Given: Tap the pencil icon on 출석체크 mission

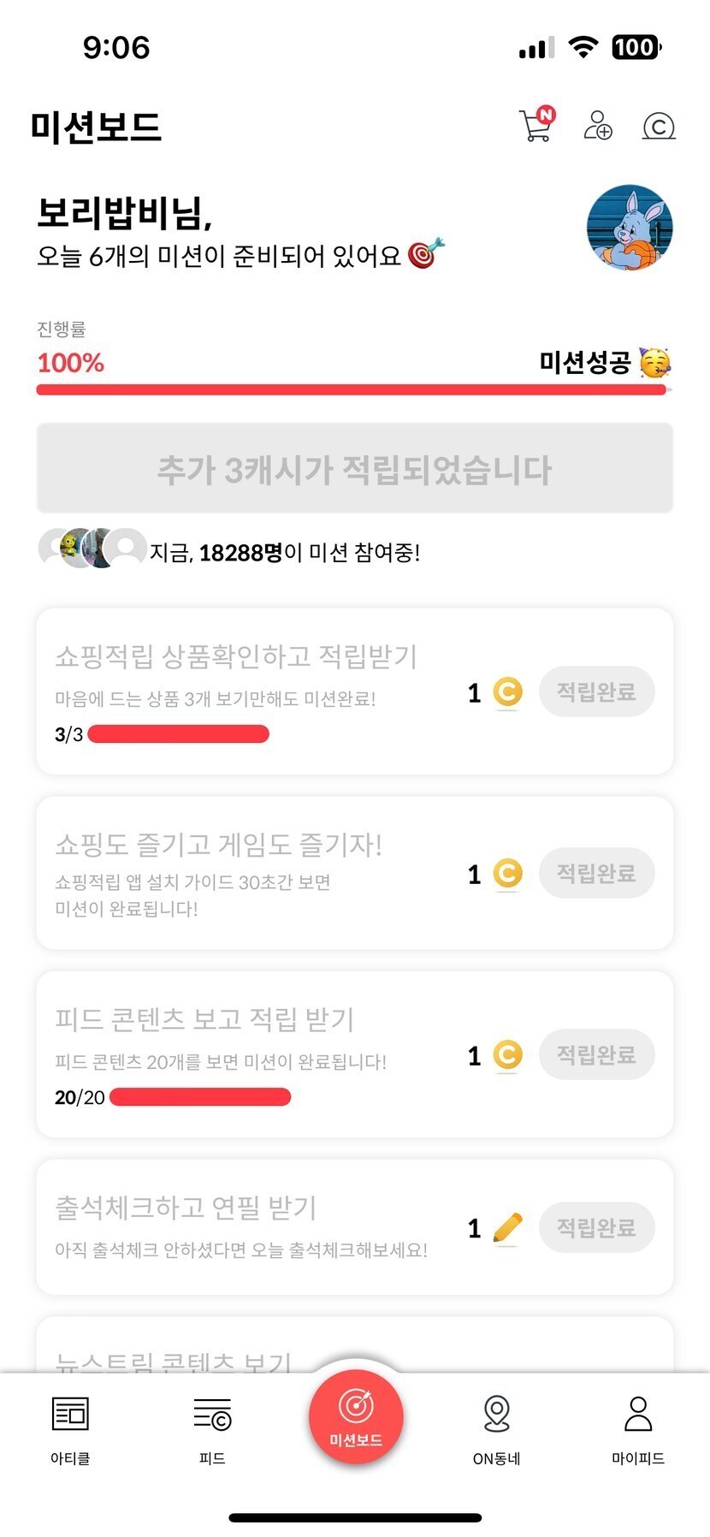Looking at the screenshot, I should (x=508, y=1228).
